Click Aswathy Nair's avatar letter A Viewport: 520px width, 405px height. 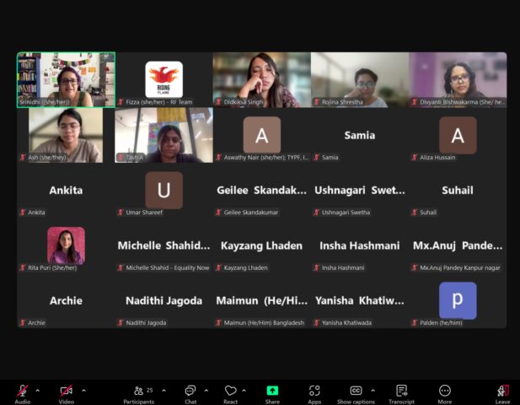coord(261,135)
